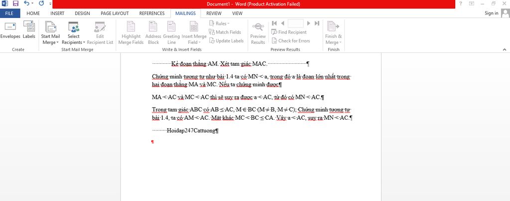The image size is (510, 201).
Task: Open the Rules dropdown
Action: click(220, 23)
